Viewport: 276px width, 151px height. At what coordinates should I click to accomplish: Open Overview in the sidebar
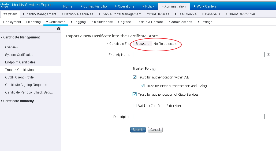click(12, 47)
